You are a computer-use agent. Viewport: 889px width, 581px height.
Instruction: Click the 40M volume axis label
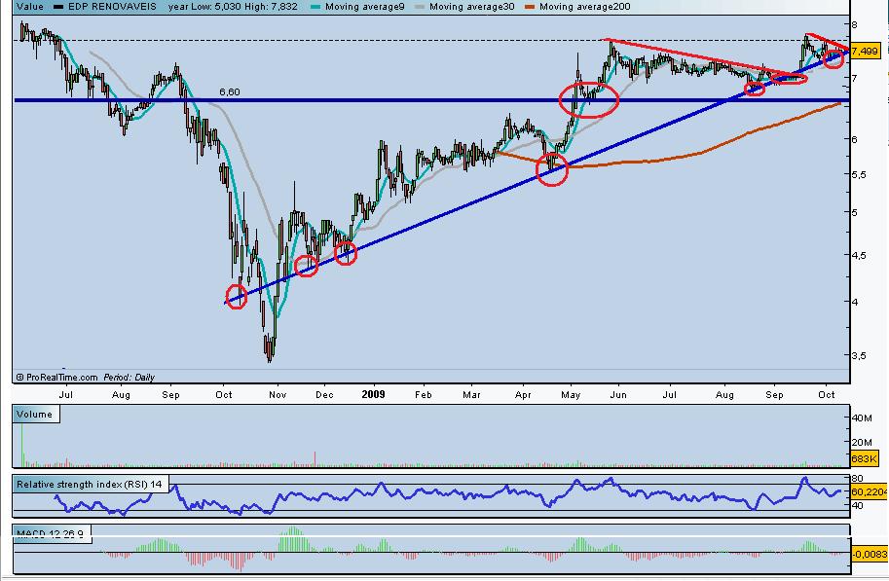tap(862, 418)
